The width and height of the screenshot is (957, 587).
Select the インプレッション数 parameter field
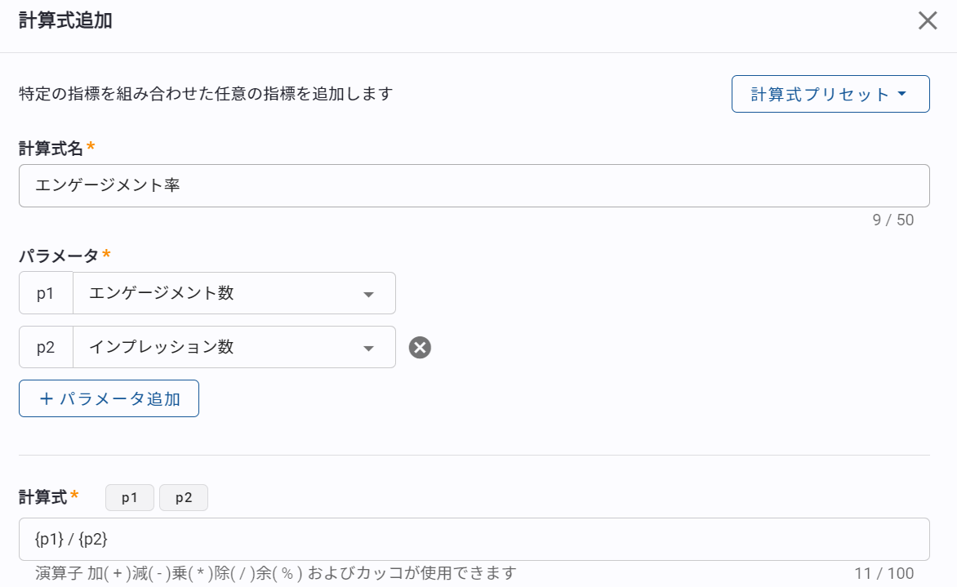click(x=220, y=347)
